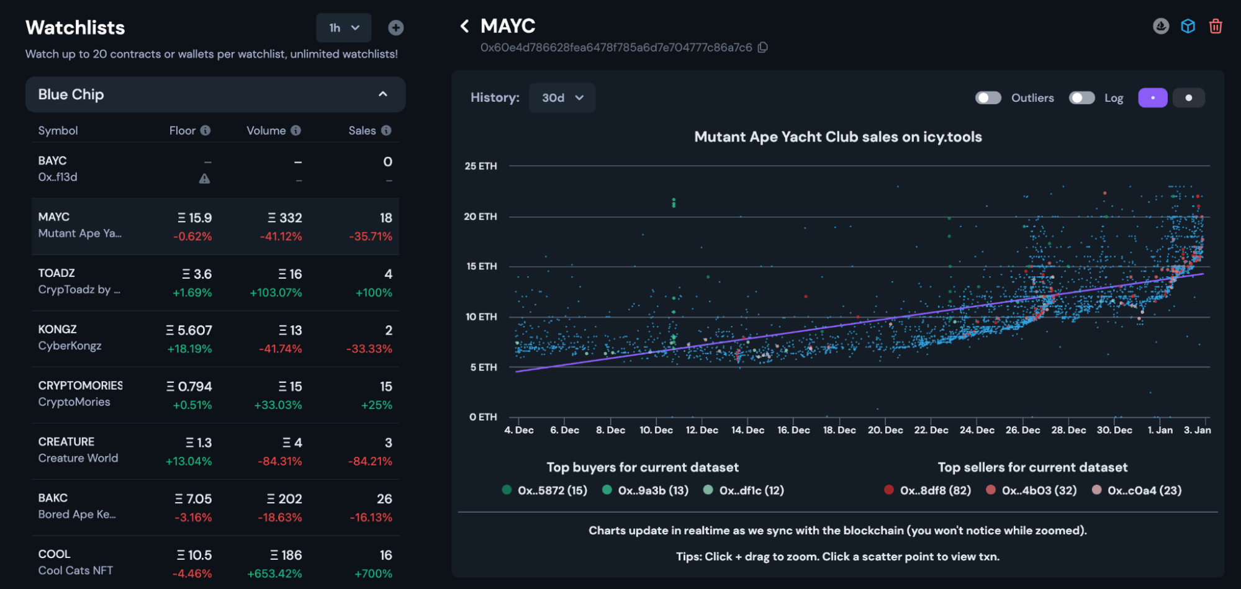
Task: Add a new watchlist with plus icon
Action: click(x=396, y=28)
